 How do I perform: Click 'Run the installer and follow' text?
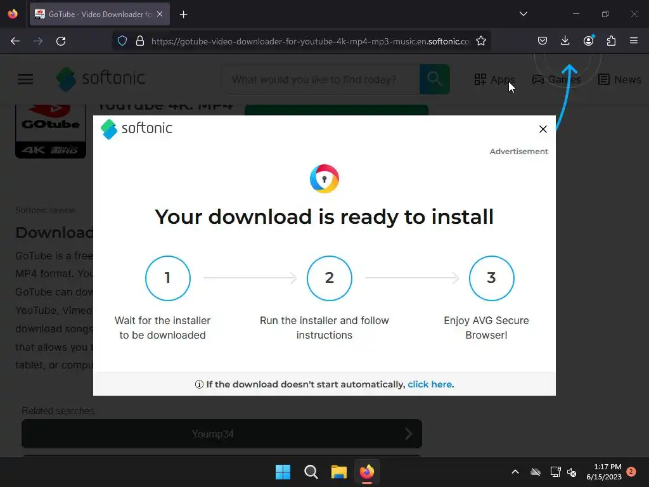coord(324,328)
